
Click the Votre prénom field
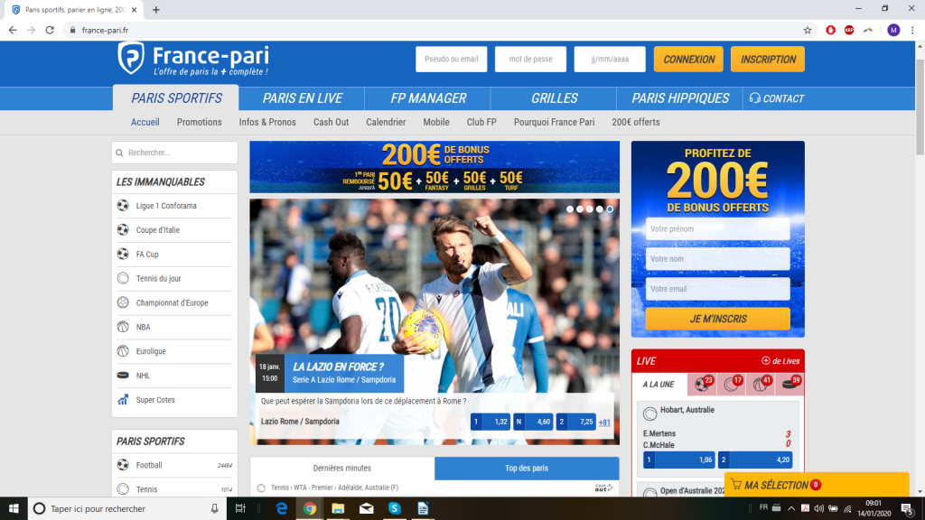click(x=718, y=228)
